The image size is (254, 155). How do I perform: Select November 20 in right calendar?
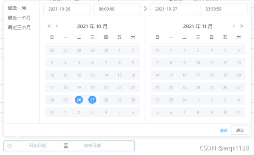239,75
